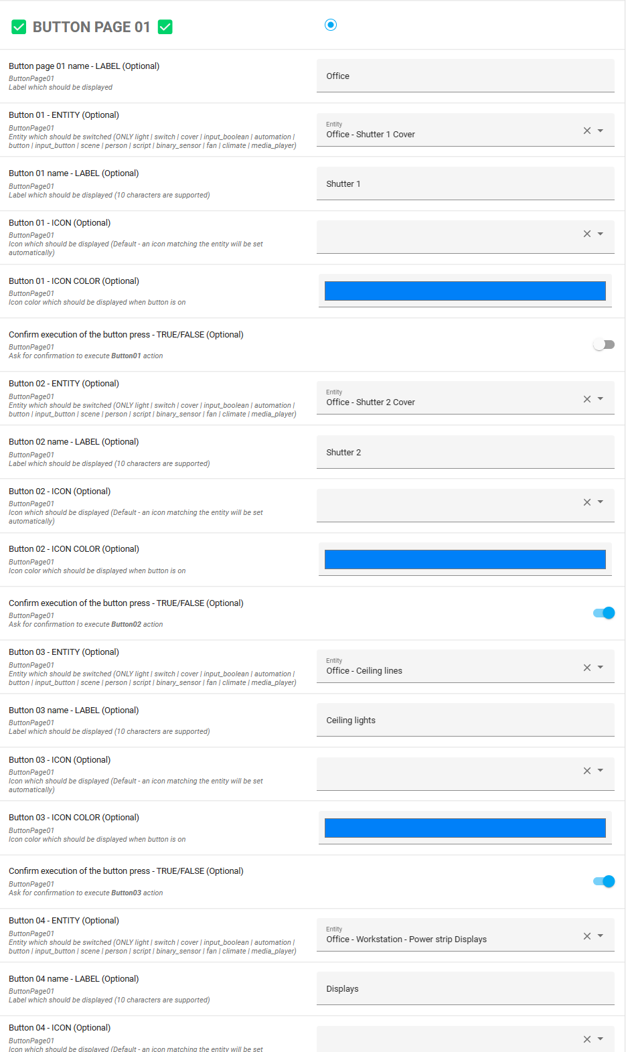Pick Button 01 icon color swatch
Image resolution: width=626 pixels, height=1052 pixels.
465,291
